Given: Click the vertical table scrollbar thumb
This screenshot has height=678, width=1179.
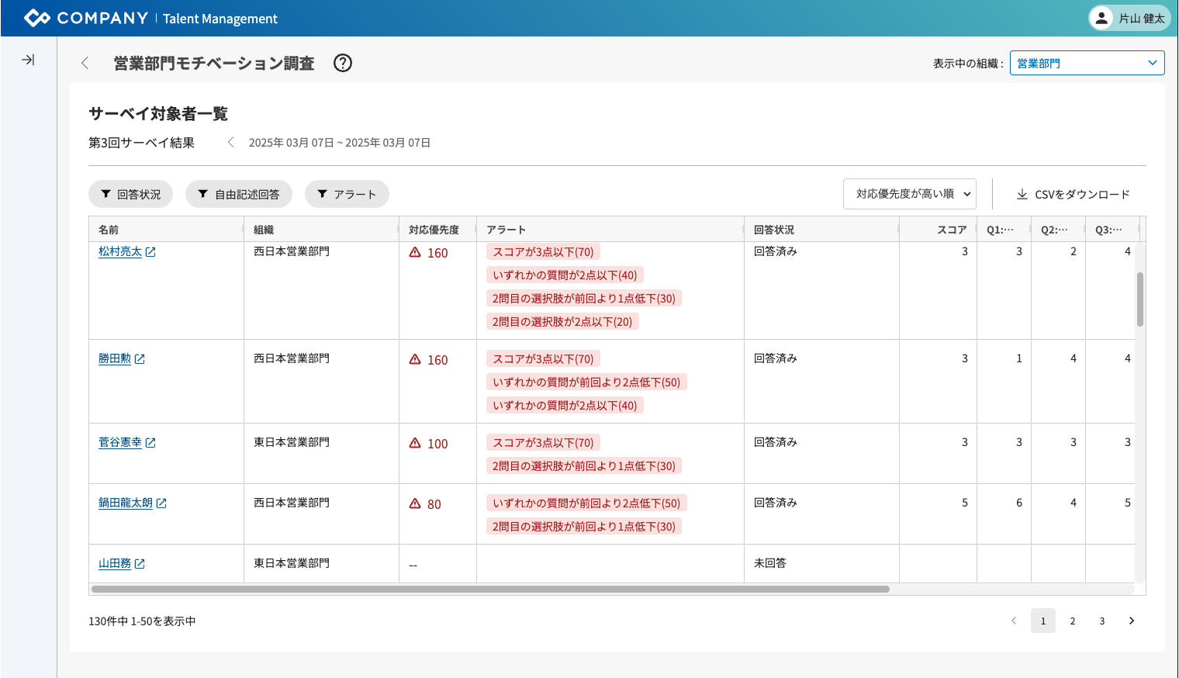Looking at the screenshot, I should [1139, 299].
